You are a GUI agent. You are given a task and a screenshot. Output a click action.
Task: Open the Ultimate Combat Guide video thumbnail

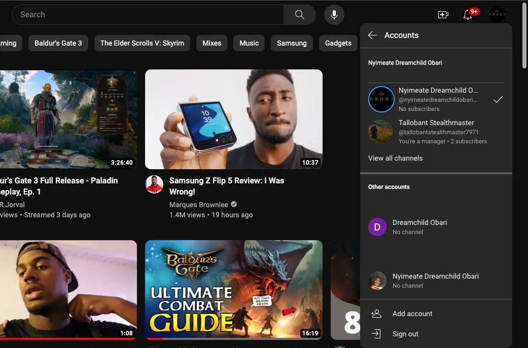[233, 289]
